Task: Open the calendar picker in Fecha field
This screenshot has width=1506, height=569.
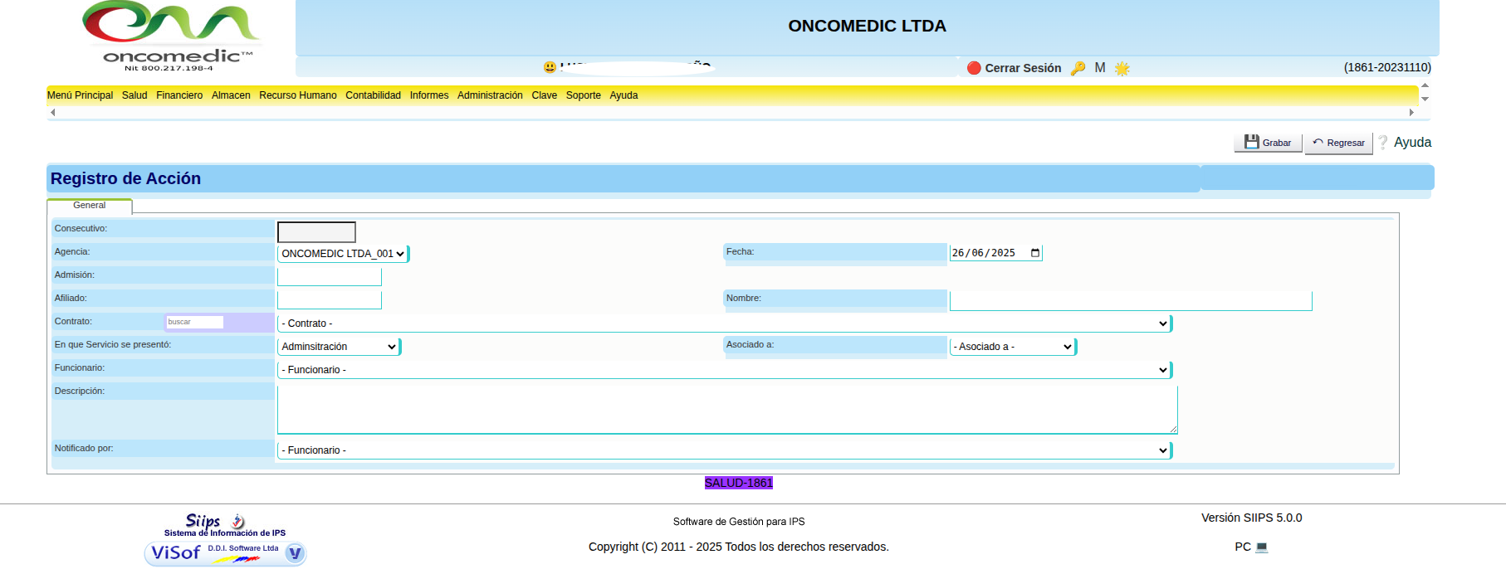Action: [1034, 253]
